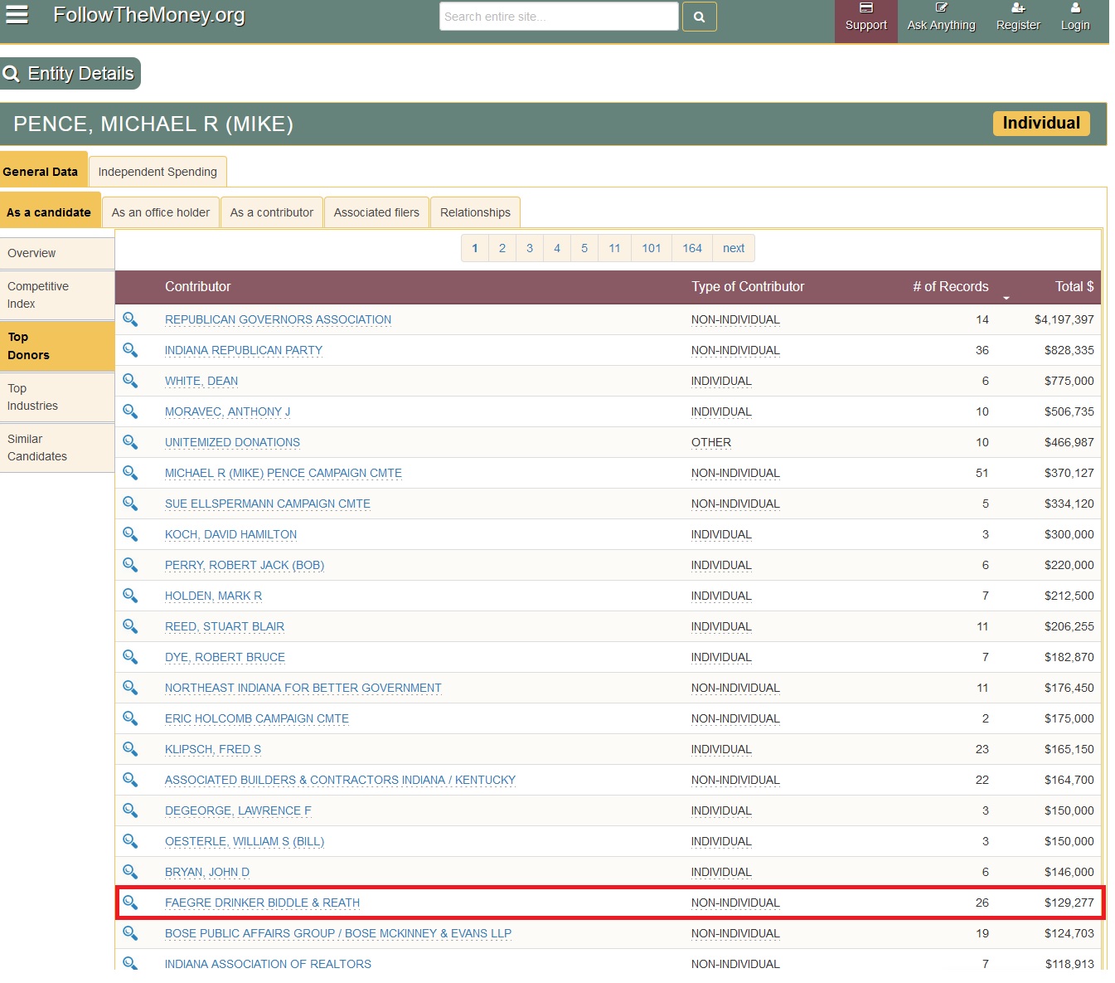Click magnifier icon beside Moravec, Anthony J
This screenshot has height=983, width=1115.
[130, 411]
